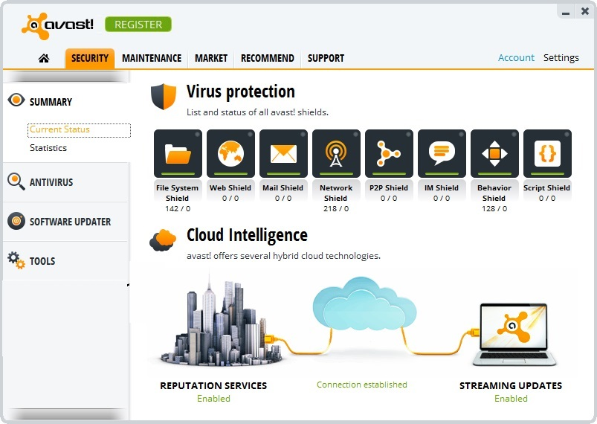This screenshot has height=424, width=597.
Task: Open the Web Shield globe tile
Action: tap(230, 153)
